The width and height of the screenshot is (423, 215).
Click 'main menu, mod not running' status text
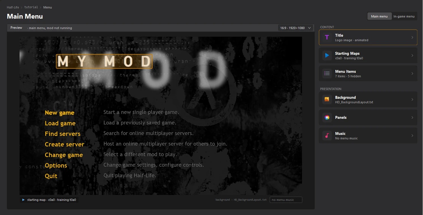click(50, 28)
